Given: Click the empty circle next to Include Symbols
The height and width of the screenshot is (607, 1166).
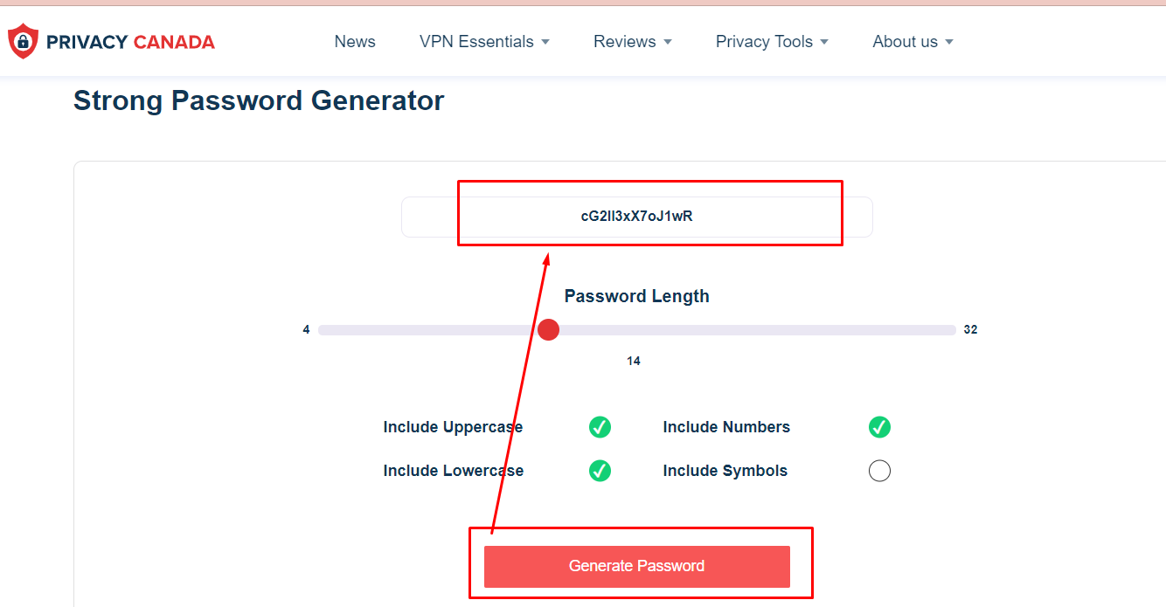Looking at the screenshot, I should 879,471.
